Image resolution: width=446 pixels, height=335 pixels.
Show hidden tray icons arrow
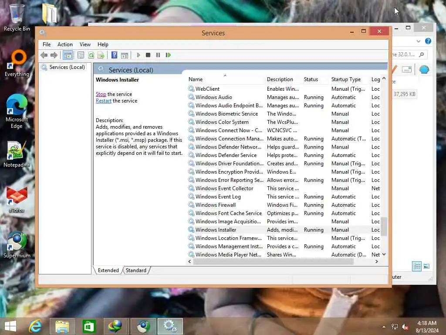[x=384, y=327]
